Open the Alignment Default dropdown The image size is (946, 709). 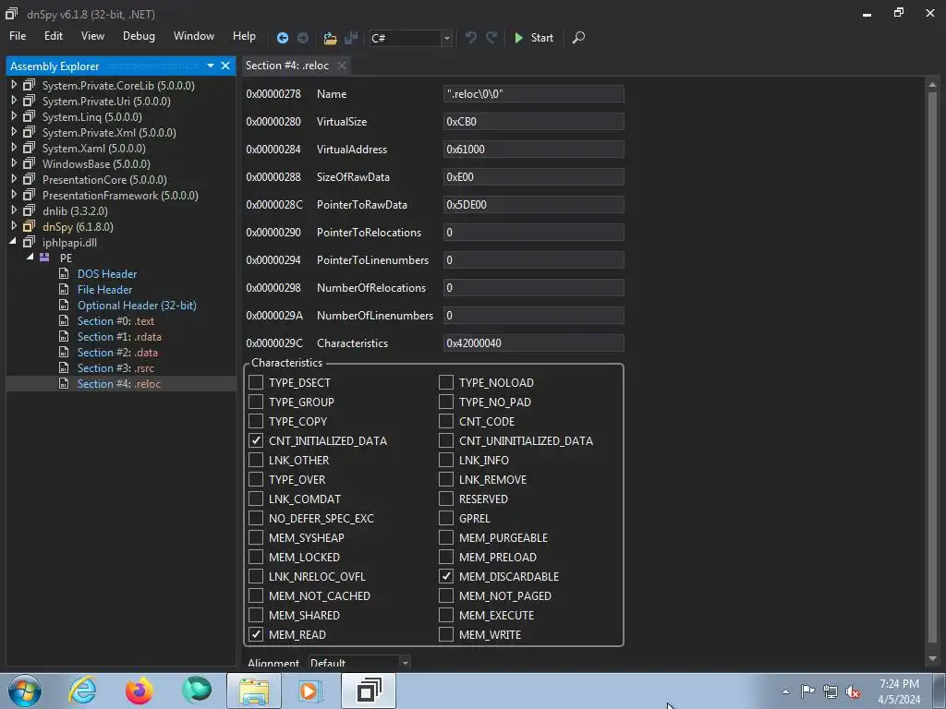[405, 663]
